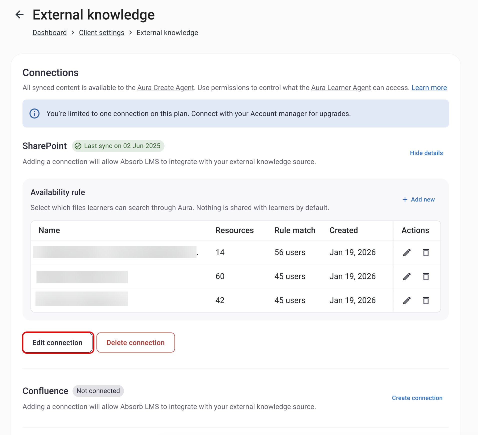Edit the rule with 42 resources
The image size is (478, 435).
coord(407,300)
